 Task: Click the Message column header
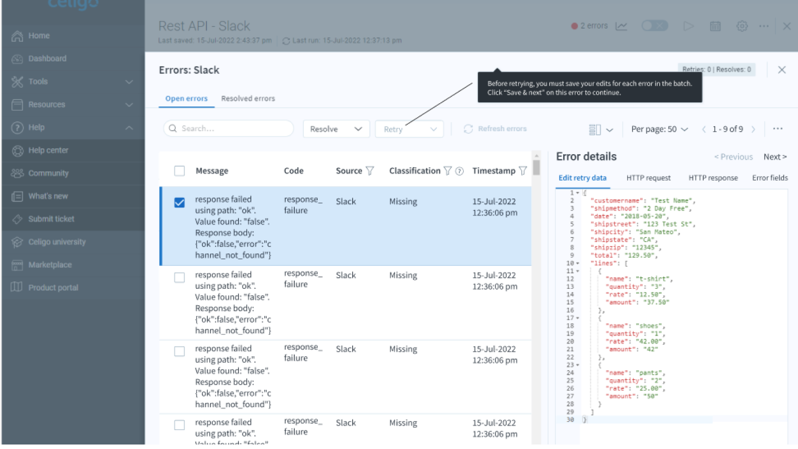click(212, 171)
